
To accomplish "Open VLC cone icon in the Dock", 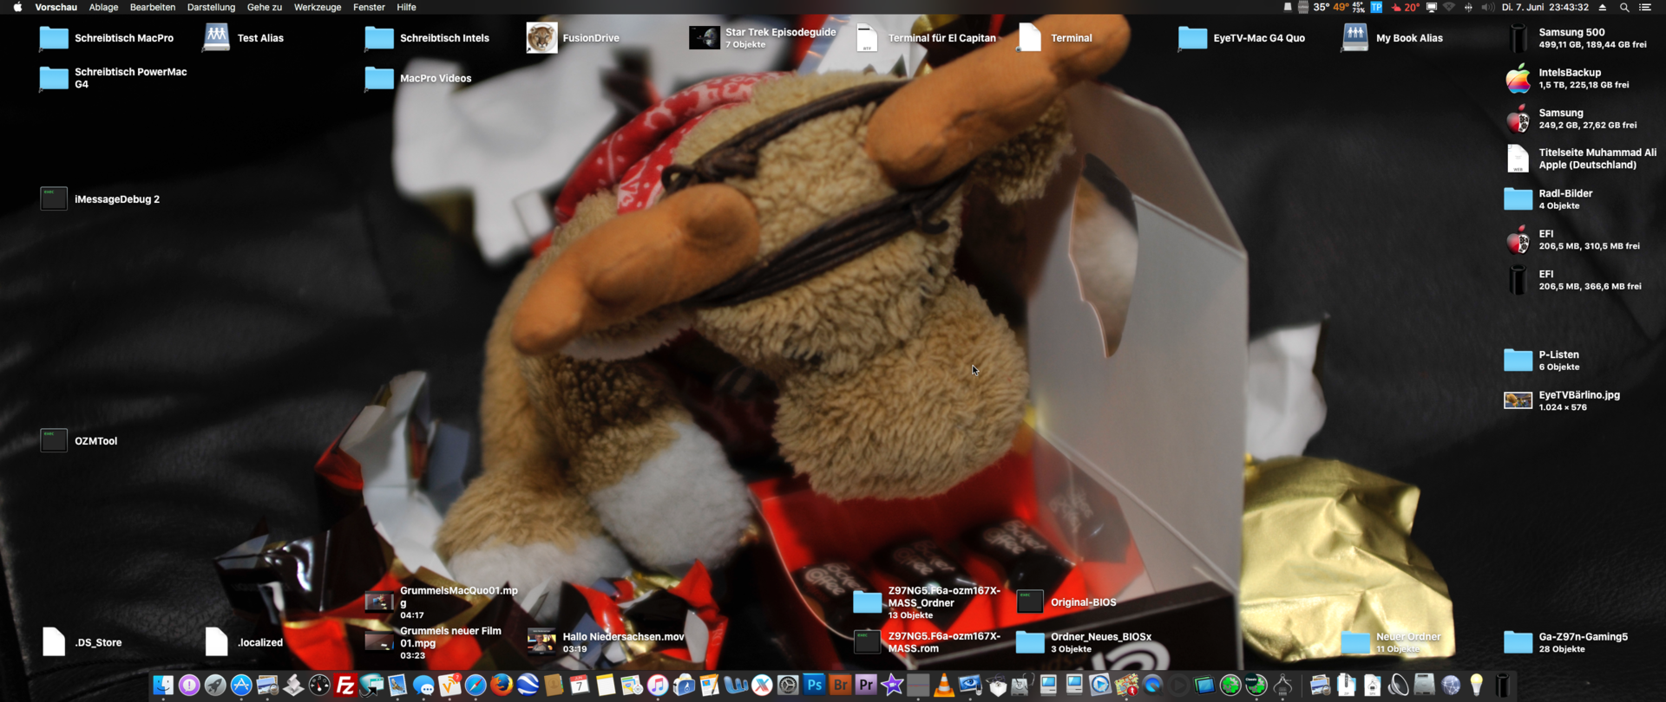I will tap(944, 686).
